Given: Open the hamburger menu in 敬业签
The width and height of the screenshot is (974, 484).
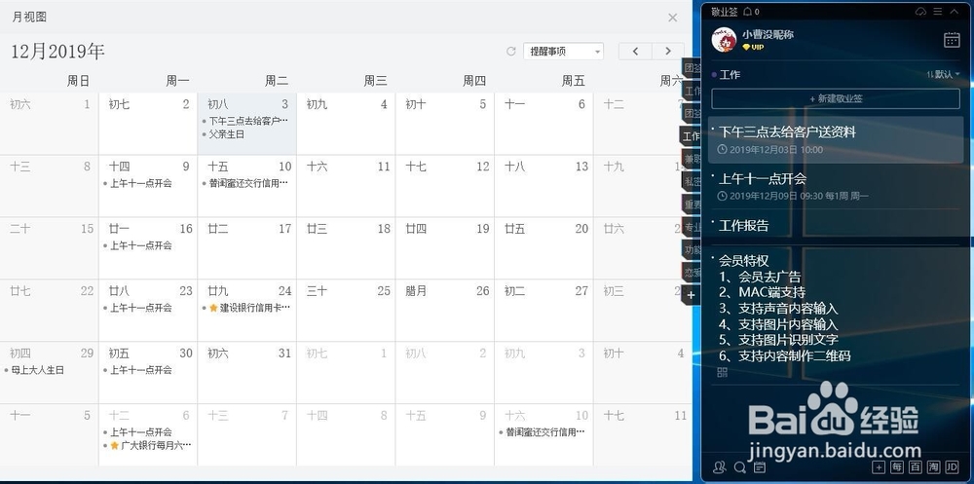Looking at the screenshot, I should click(x=938, y=11).
